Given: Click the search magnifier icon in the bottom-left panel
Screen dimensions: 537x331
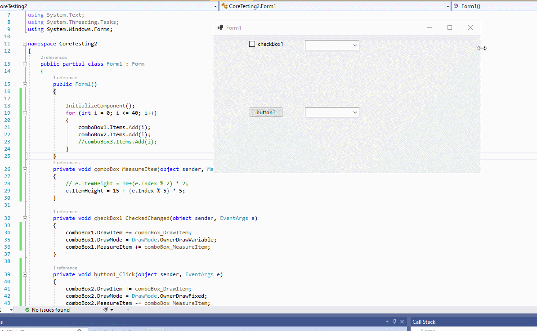Looking at the screenshot, I should (x=80, y=329).
